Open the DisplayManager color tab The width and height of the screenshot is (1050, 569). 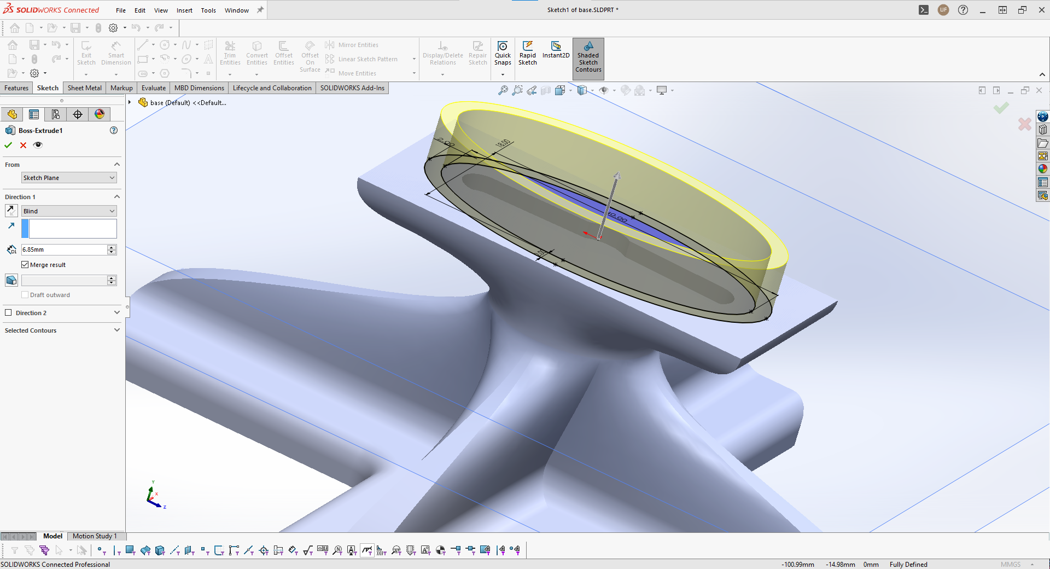pyautogui.click(x=100, y=114)
